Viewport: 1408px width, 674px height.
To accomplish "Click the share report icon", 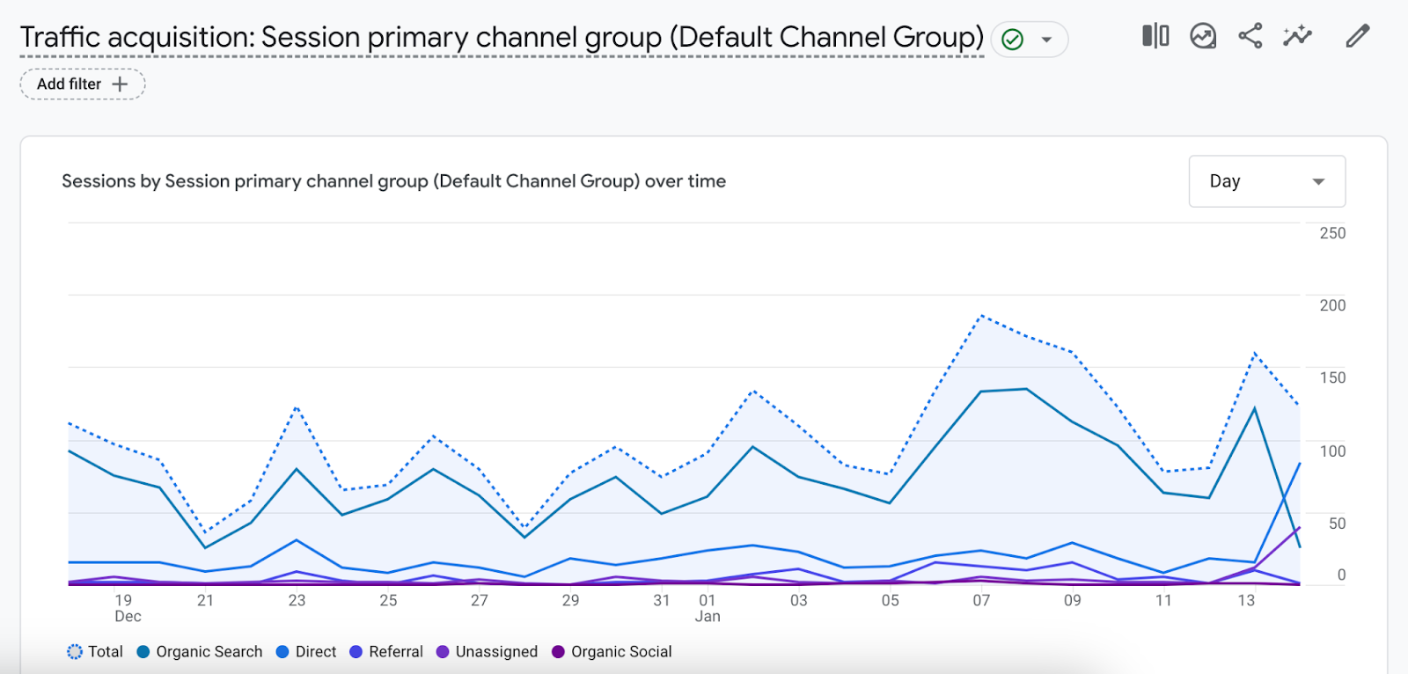I will tap(1250, 36).
